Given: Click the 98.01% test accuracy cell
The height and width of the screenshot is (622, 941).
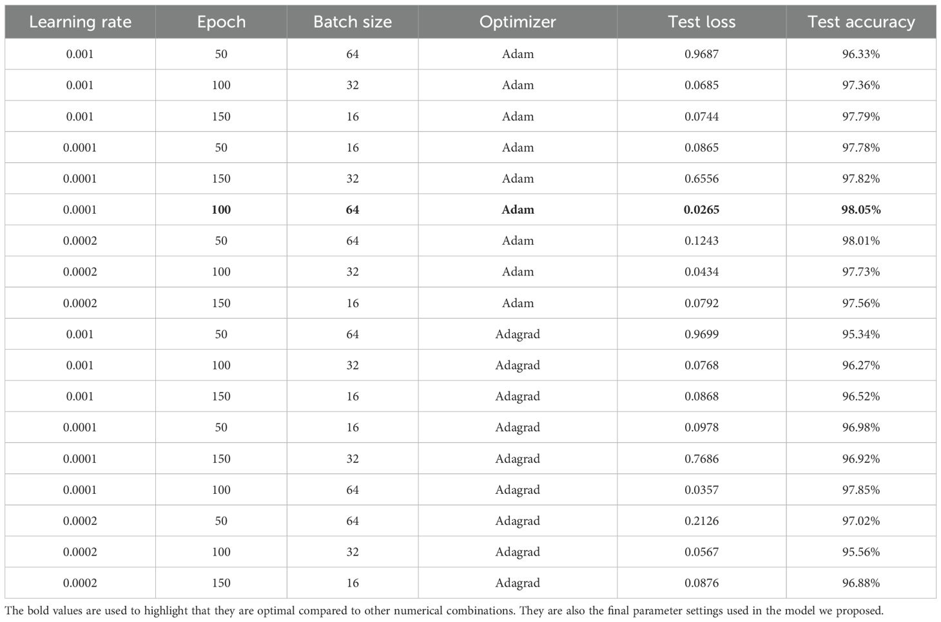Looking at the screenshot, I should [860, 241].
